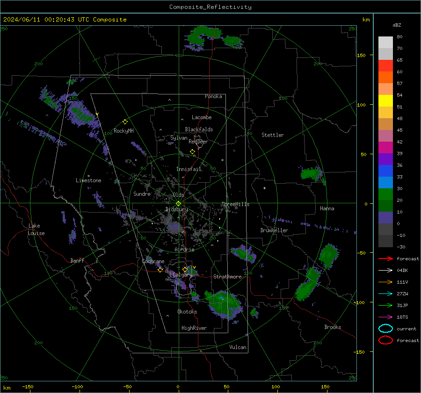
Task: Click the Strathmore town label
Action: tap(227, 277)
